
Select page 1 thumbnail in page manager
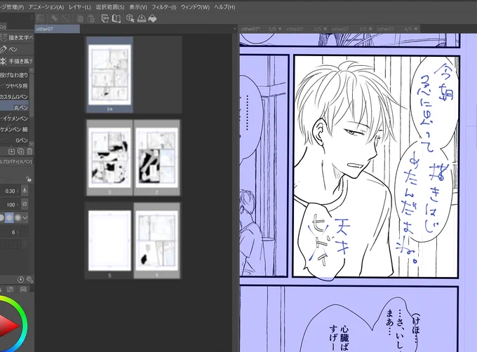(x=110, y=75)
